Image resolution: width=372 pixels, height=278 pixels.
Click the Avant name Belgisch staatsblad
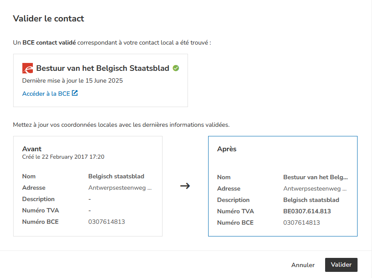point(116,177)
